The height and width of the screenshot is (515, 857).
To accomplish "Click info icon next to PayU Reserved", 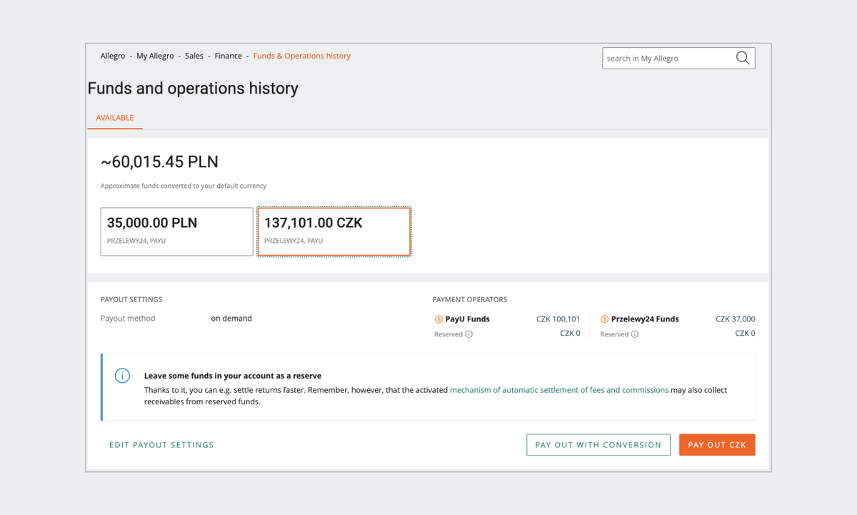I will 468,334.
